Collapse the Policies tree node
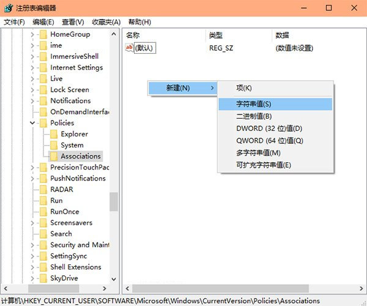This screenshot has height=306, width=367. click(x=32, y=123)
